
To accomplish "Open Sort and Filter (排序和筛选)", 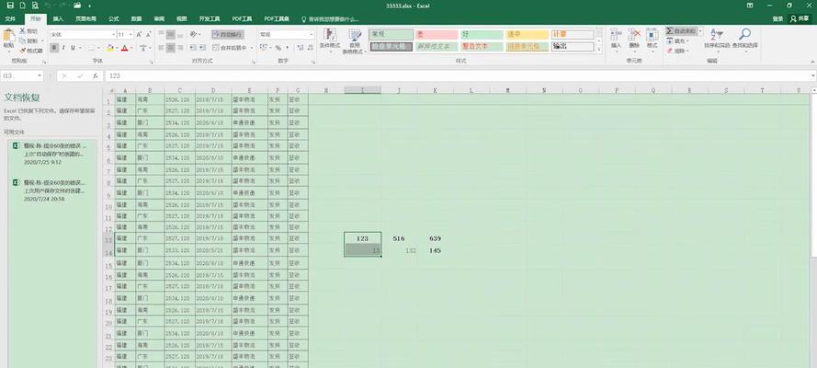I will [x=718, y=39].
